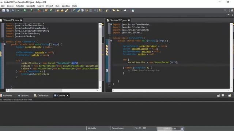The width and height of the screenshot is (234, 131).
Task: Navigate Forward with right arrow icon
Action: [125, 10]
